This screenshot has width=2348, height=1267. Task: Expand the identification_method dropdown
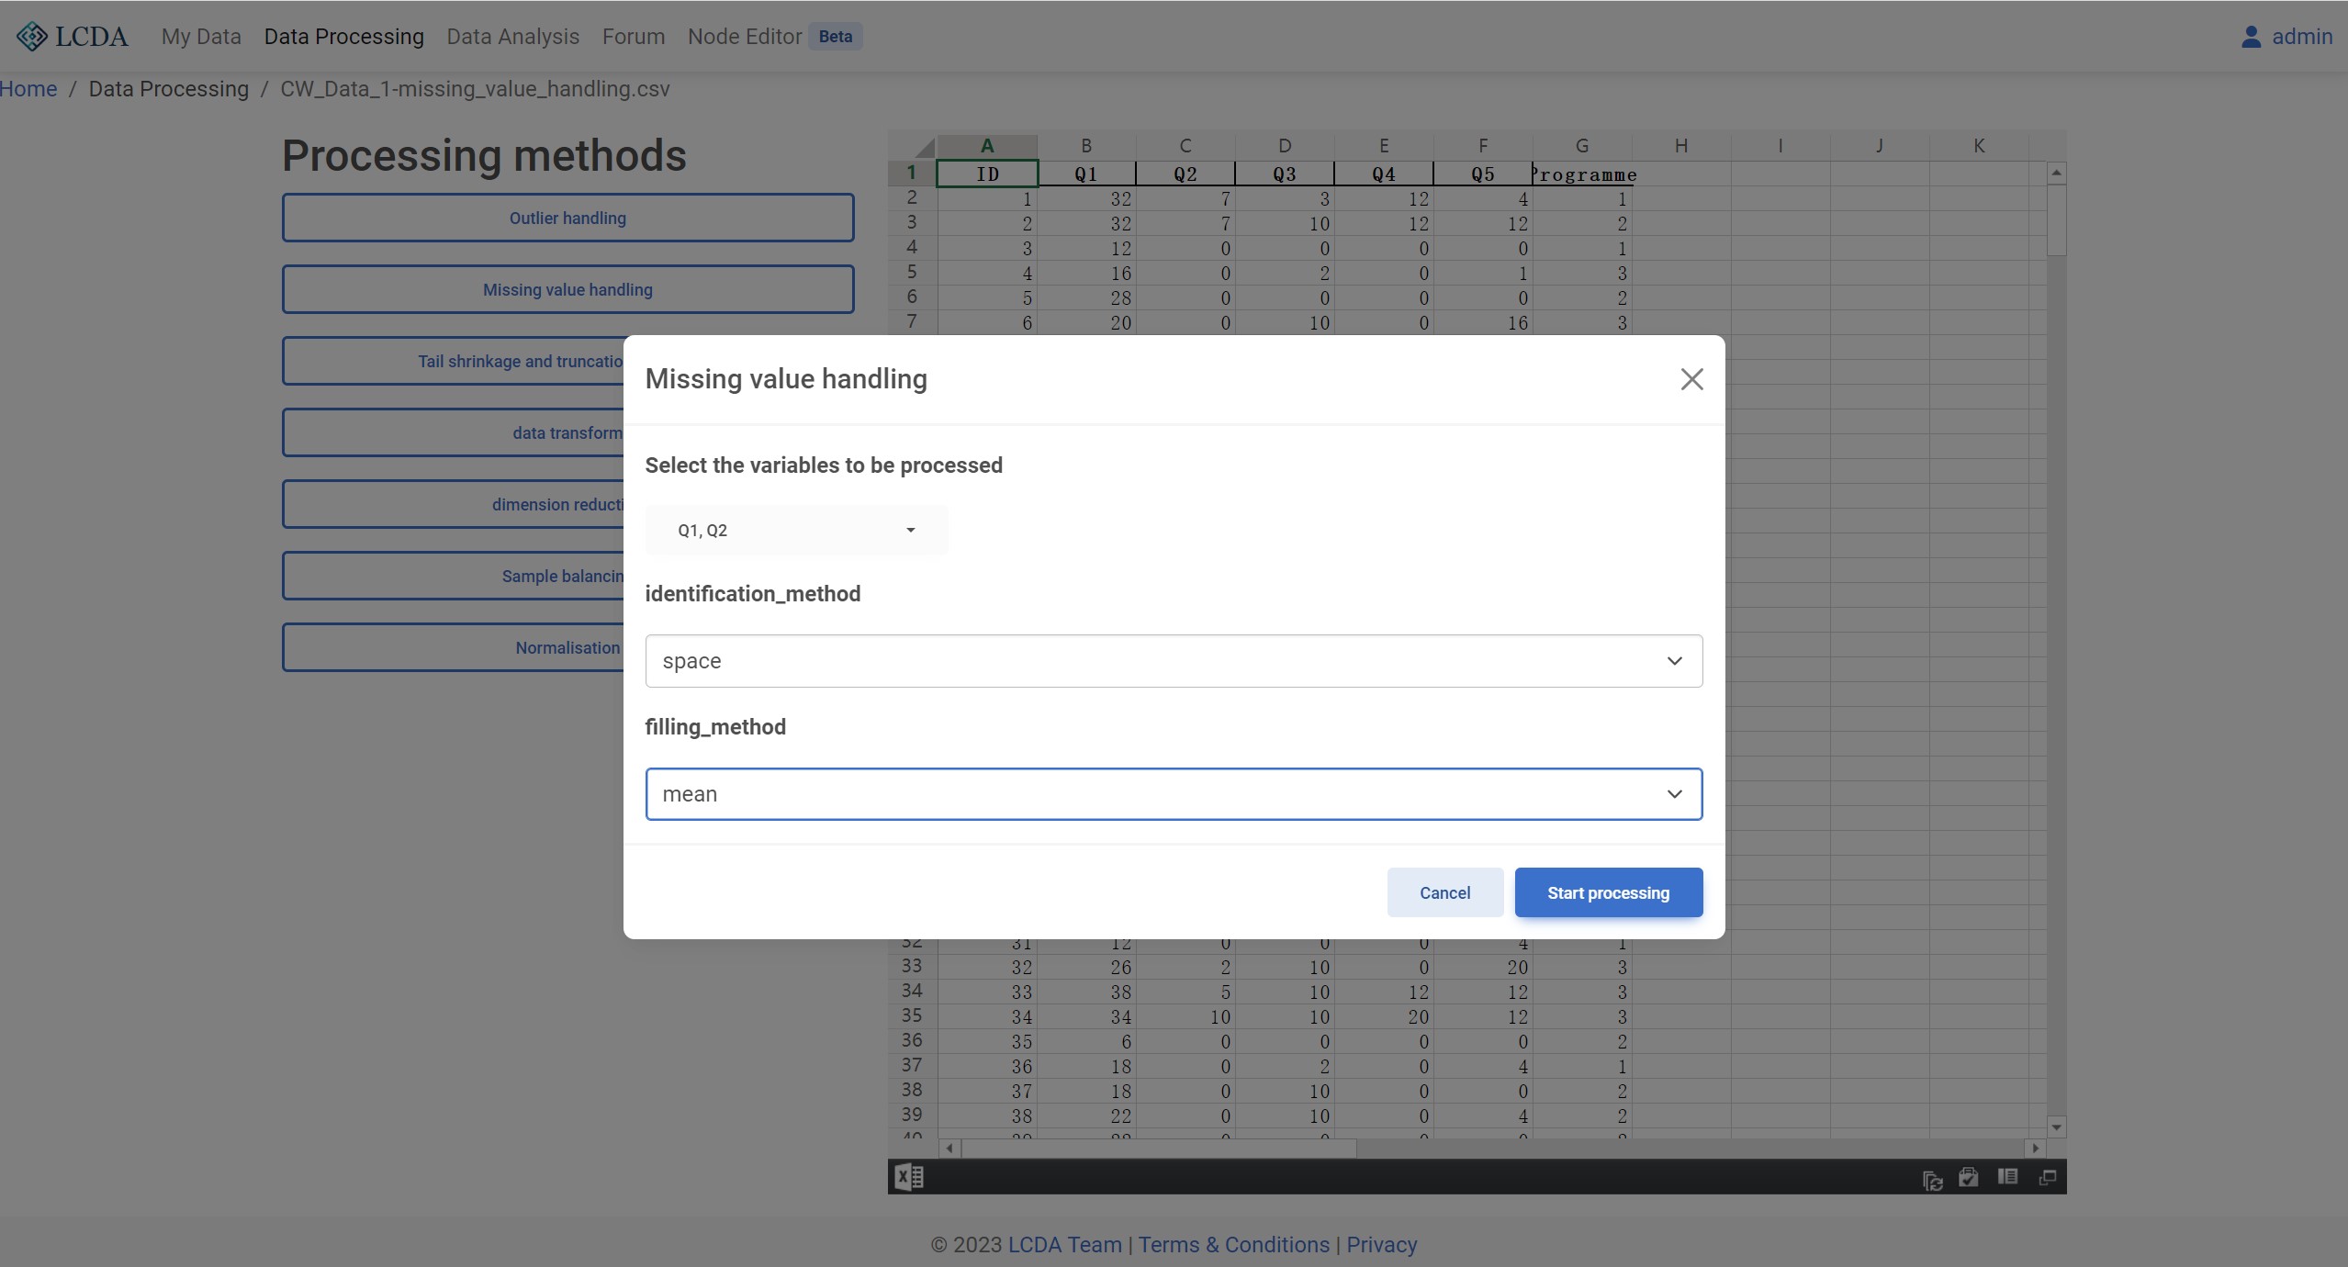(x=1173, y=661)
